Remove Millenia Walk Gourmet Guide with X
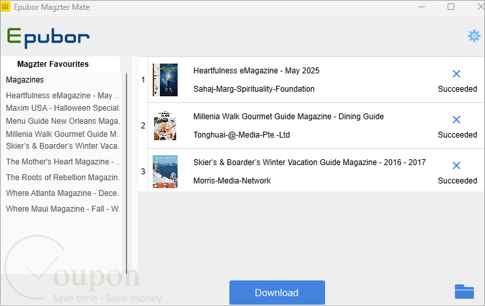Viewport: 485px width, 306px height. [456, 120]
